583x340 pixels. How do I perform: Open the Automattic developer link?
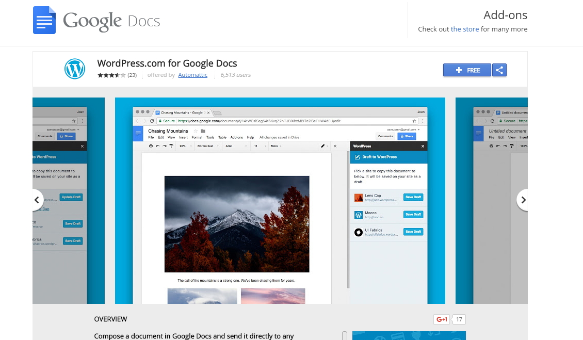click(x=192, y=75)
